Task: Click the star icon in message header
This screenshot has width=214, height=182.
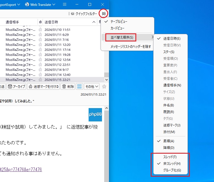Action: pyautogui.click(x=104, y=87)
